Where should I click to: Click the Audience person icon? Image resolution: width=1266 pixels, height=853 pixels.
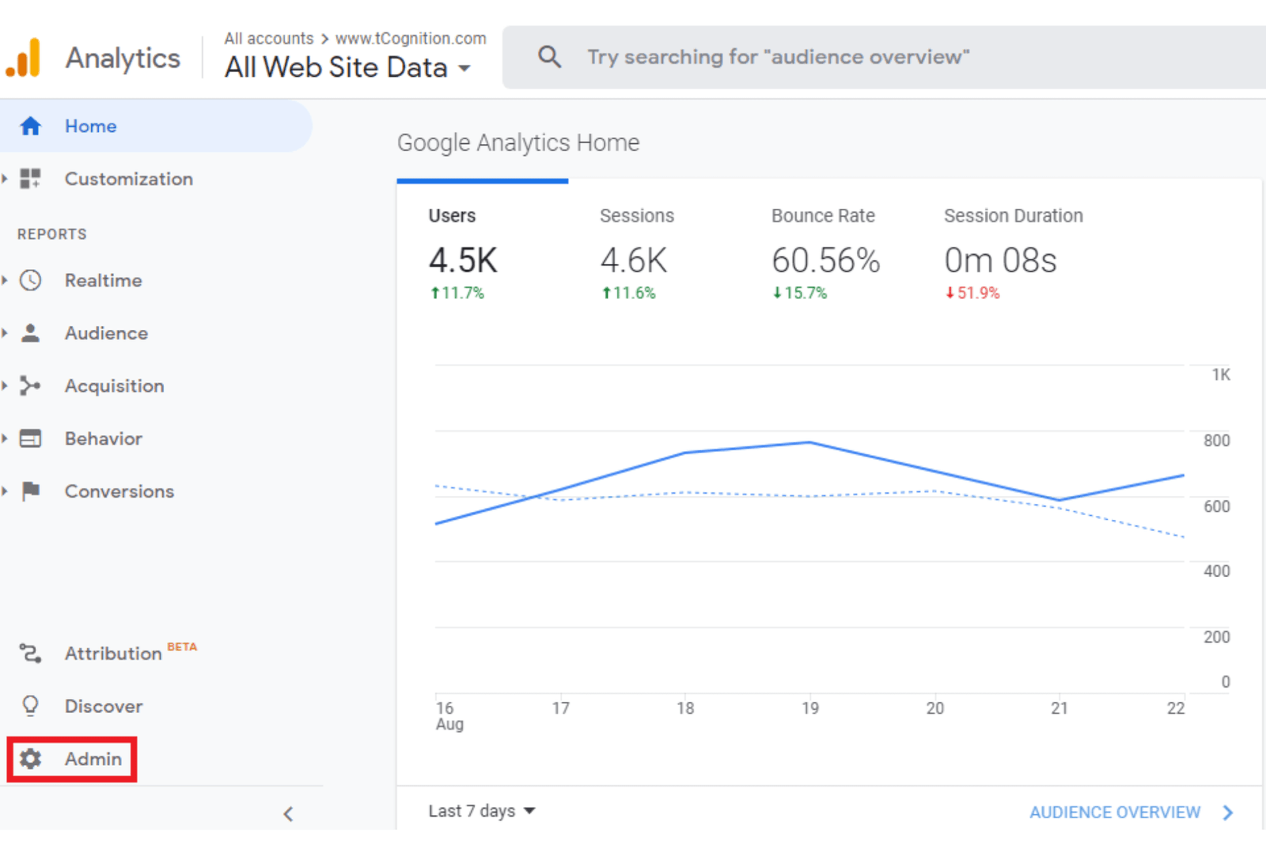coord(31,333)
